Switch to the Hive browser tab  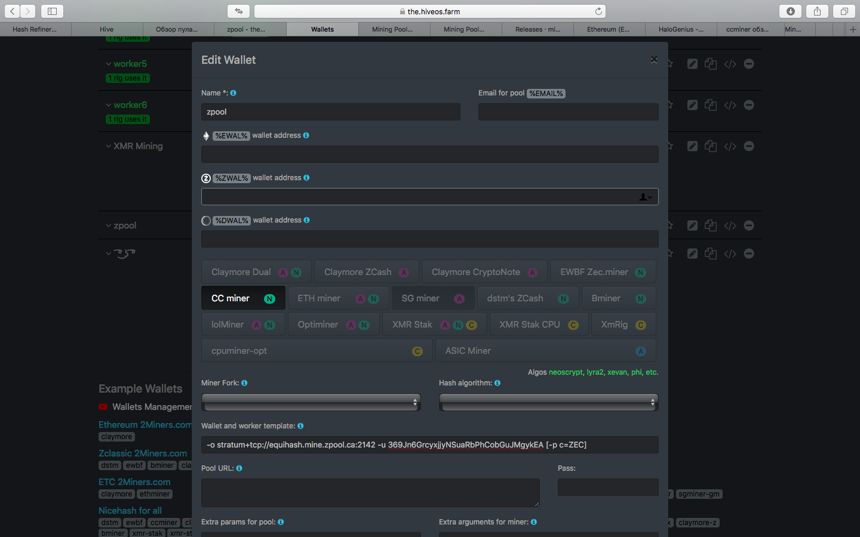107,29
